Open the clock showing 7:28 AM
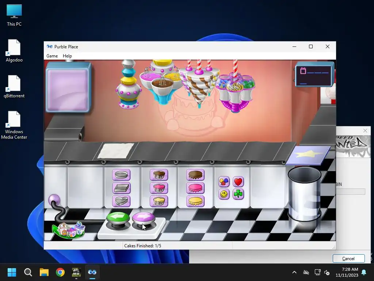This screenshot has height=281, width=374. click(x=347, y=272)
